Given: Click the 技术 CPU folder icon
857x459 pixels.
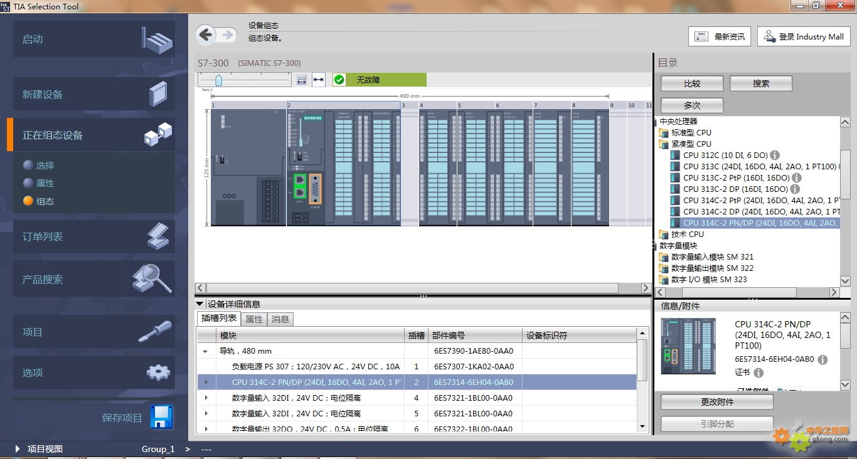Looking at the screenshot, I should pyautogui.click(x=664, y=235).
